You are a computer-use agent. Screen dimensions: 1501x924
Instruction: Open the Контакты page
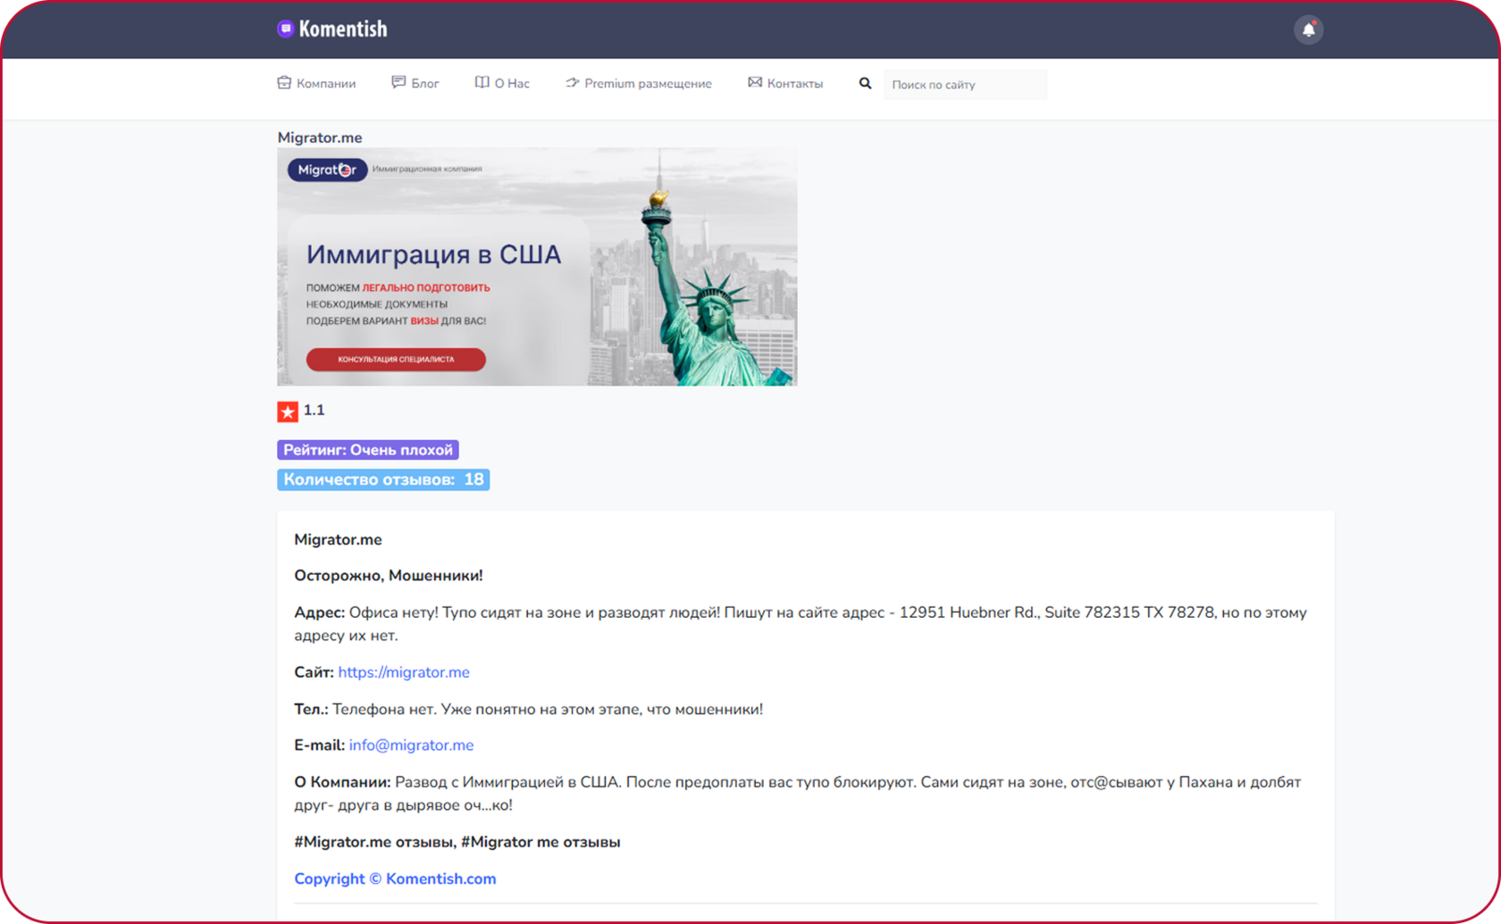785,83
